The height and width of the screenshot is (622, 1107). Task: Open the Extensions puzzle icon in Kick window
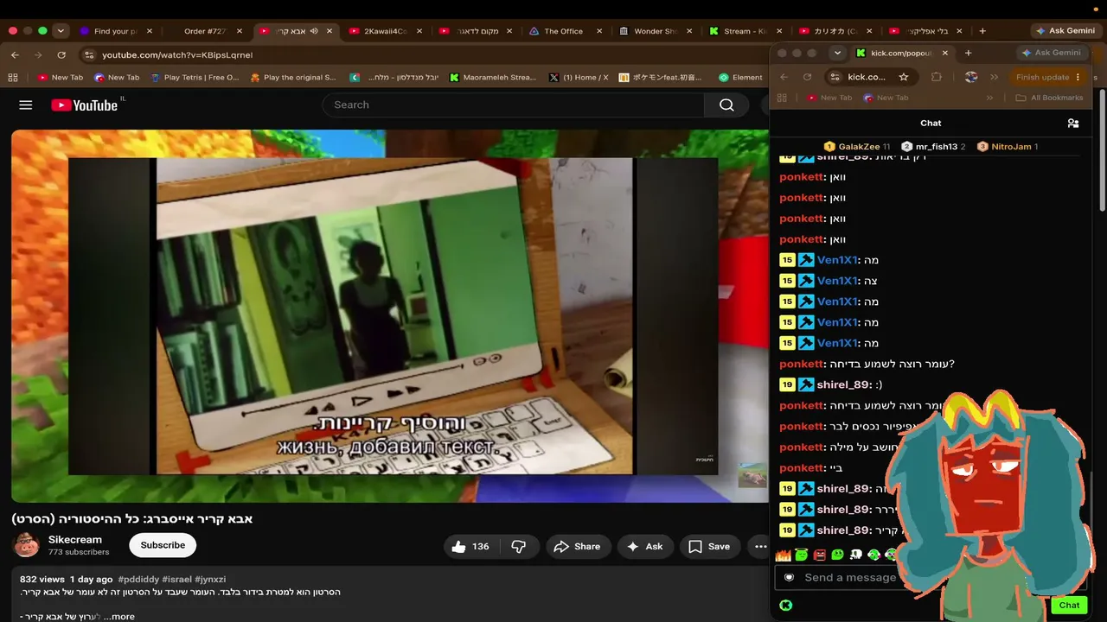point(936,77)
